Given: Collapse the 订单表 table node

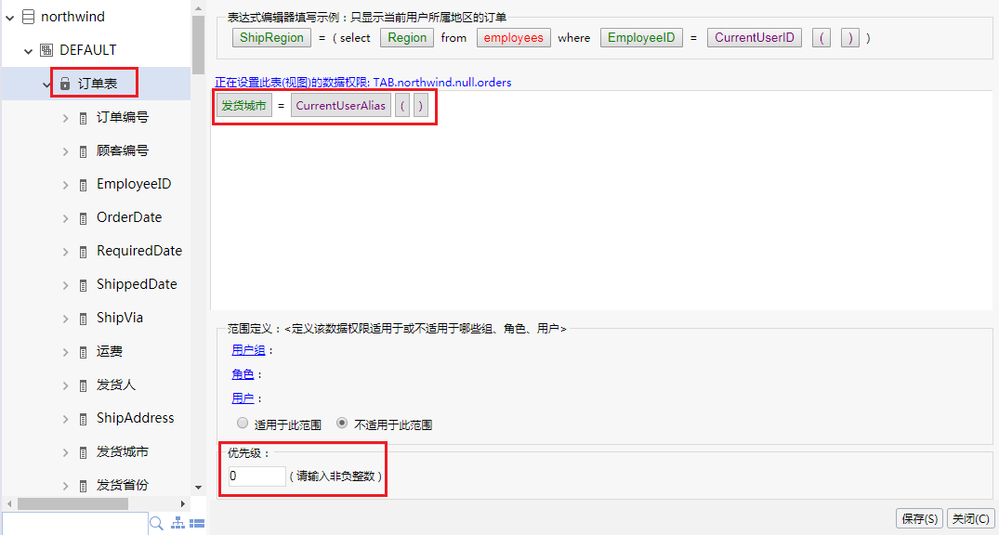Looking at the screenshot, I should tap(46, 85).
